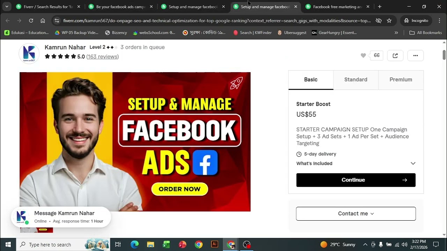Open the WP 05 Backup Video bookmark

pos(77,33)
